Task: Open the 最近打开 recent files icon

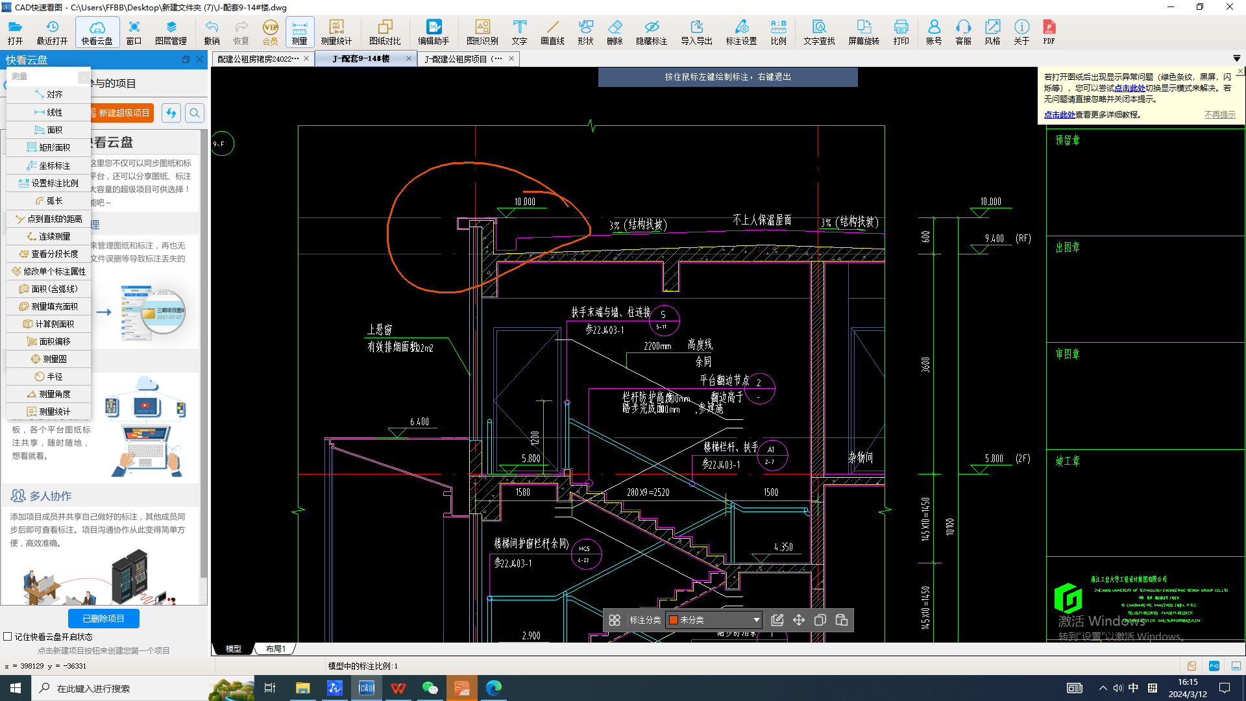Action: point(52,32)
